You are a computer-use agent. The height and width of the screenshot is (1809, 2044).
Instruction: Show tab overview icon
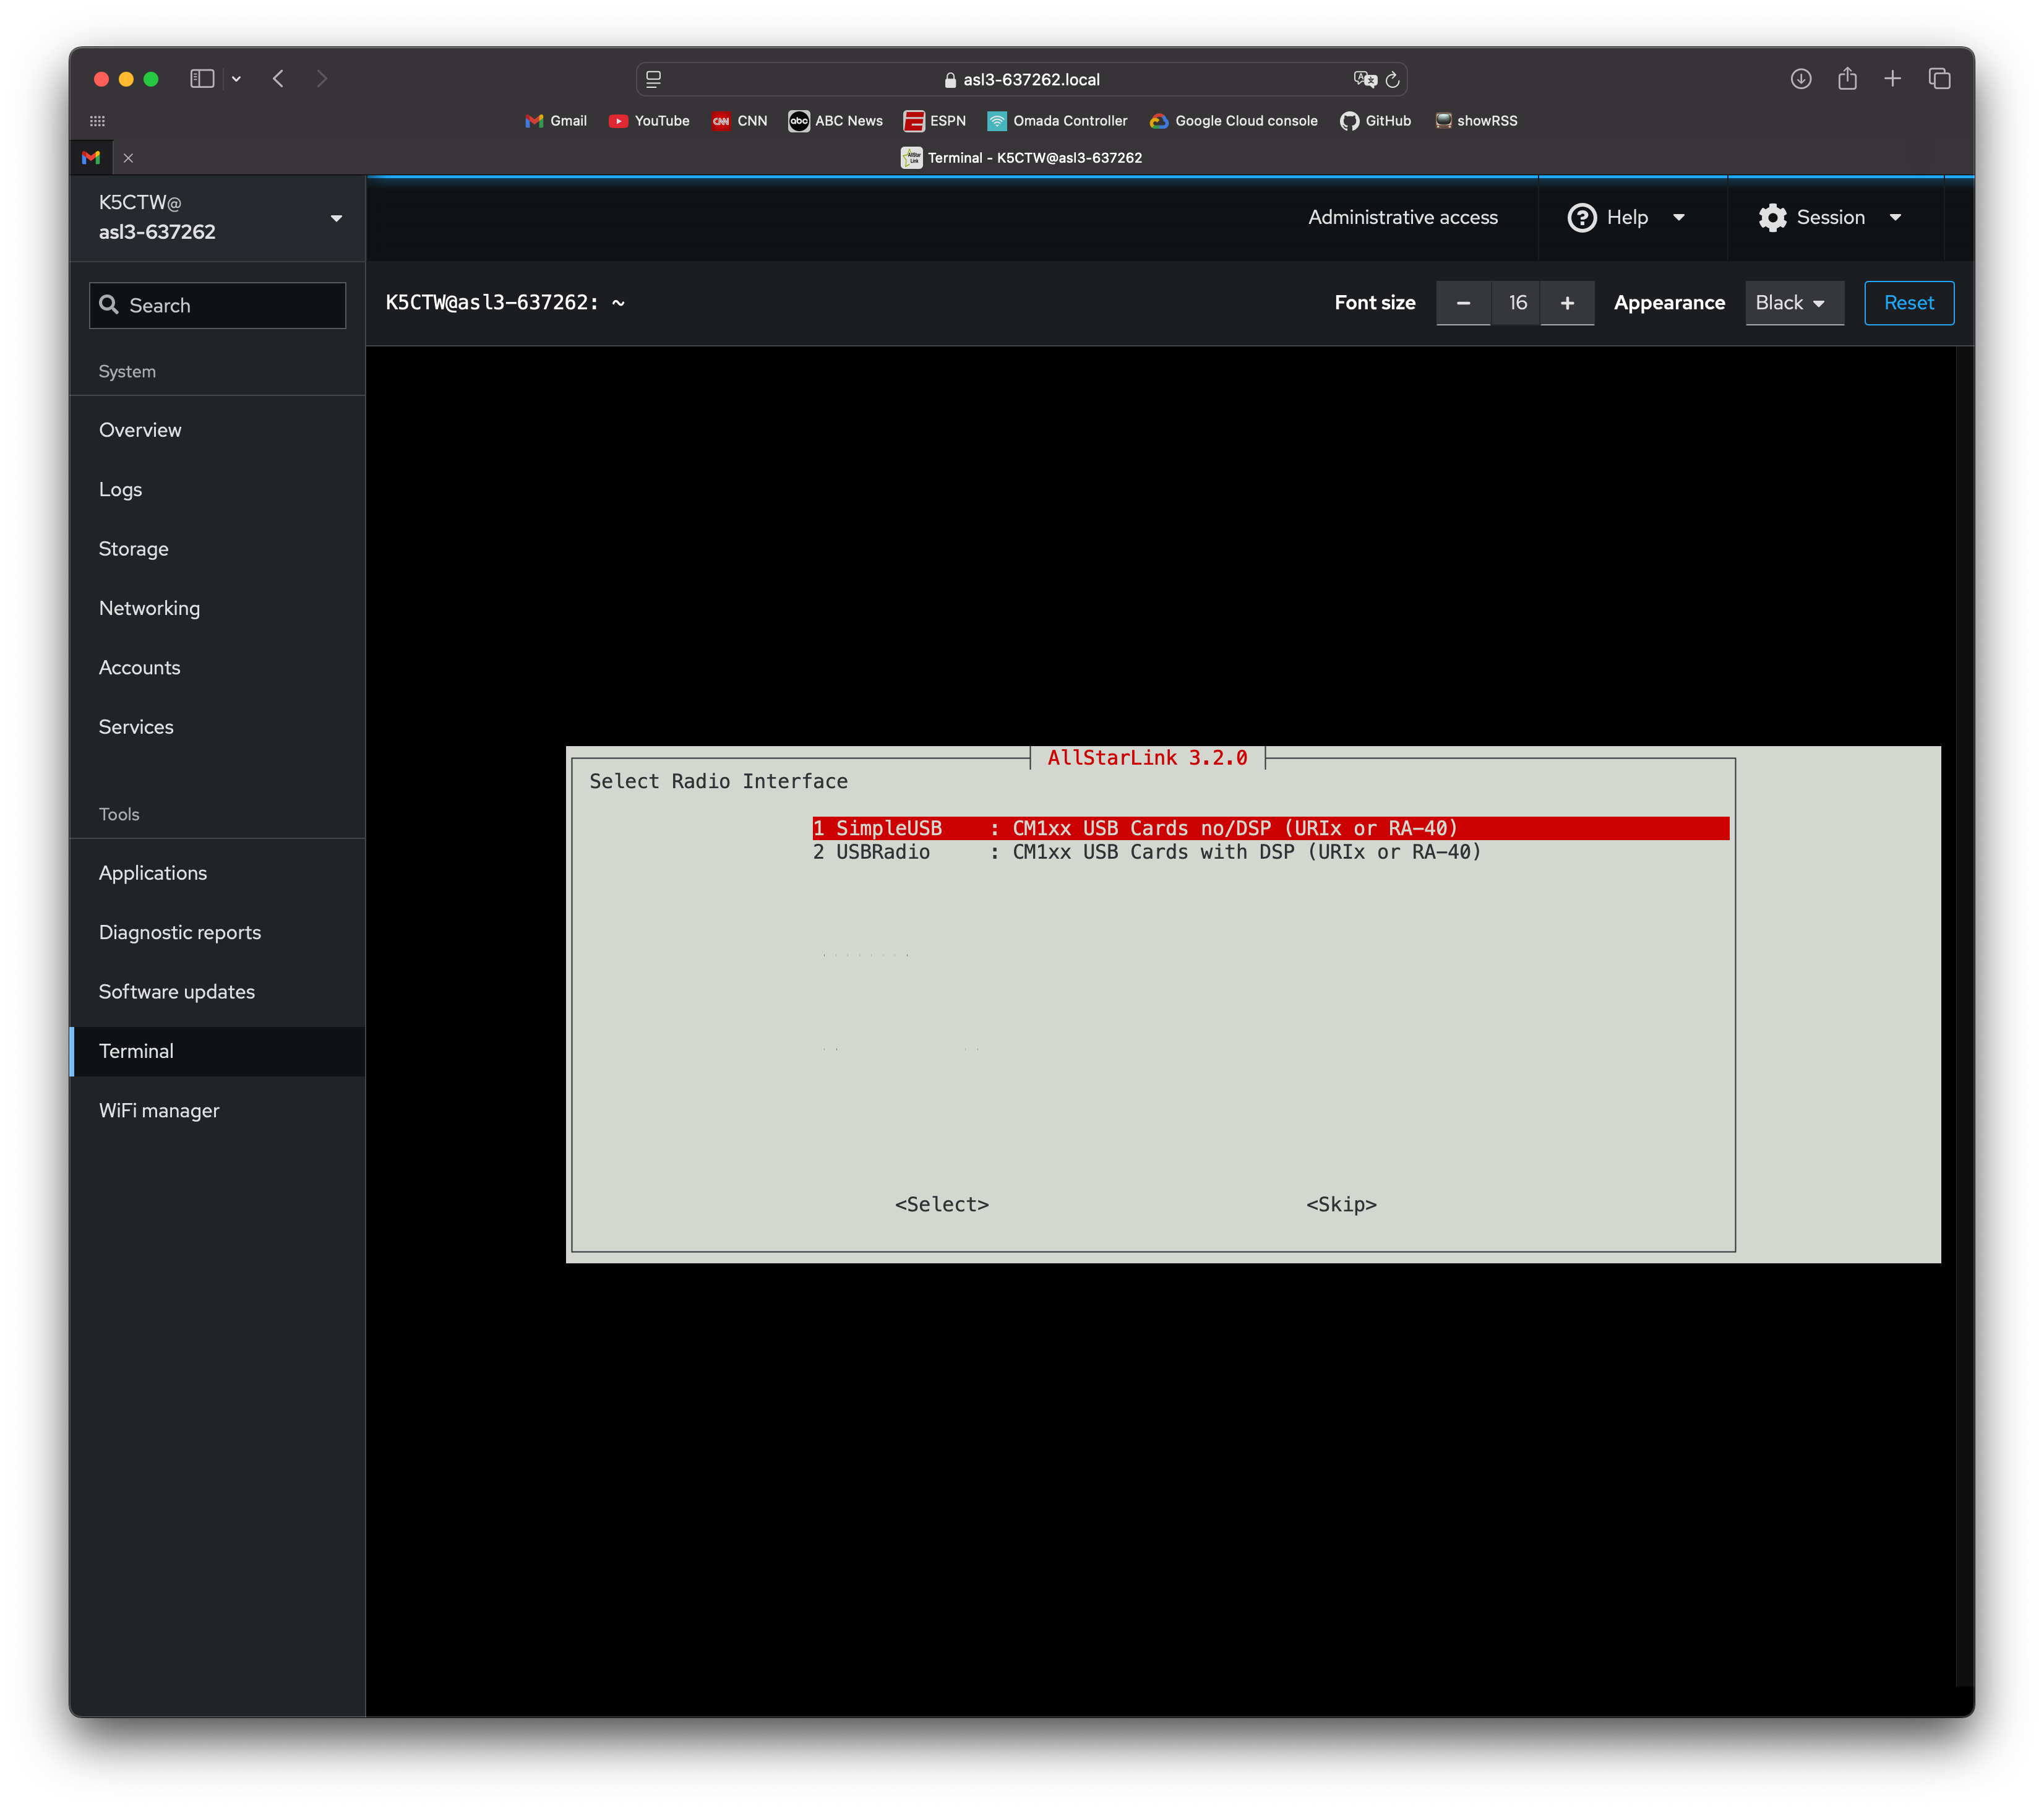1939,79
